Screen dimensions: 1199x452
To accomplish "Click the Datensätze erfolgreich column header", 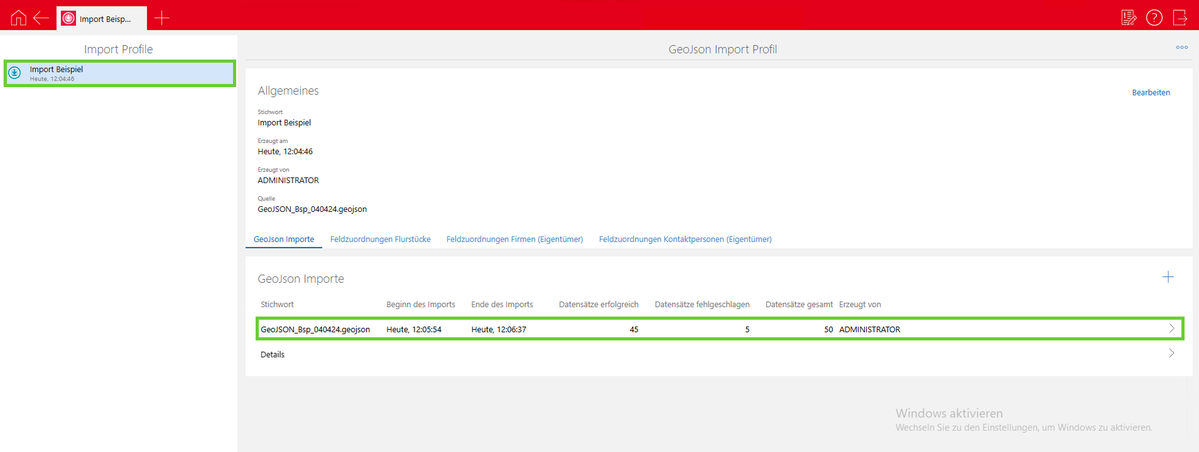I will coord(599,305).
